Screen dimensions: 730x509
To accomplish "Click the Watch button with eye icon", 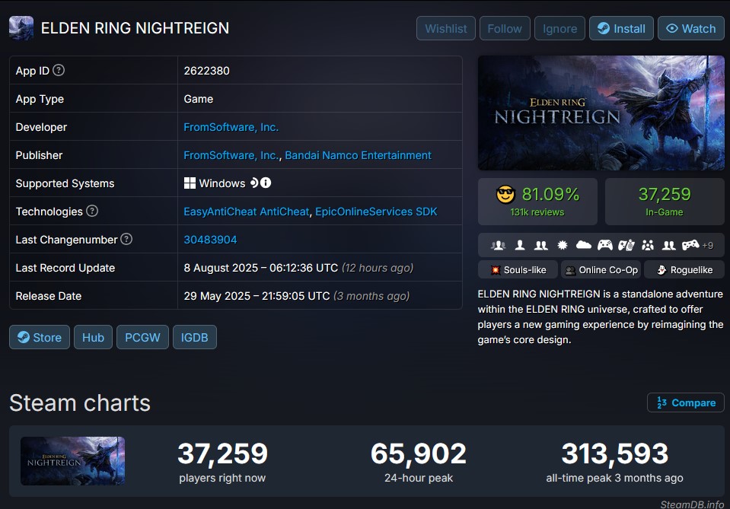I will 691,28.
